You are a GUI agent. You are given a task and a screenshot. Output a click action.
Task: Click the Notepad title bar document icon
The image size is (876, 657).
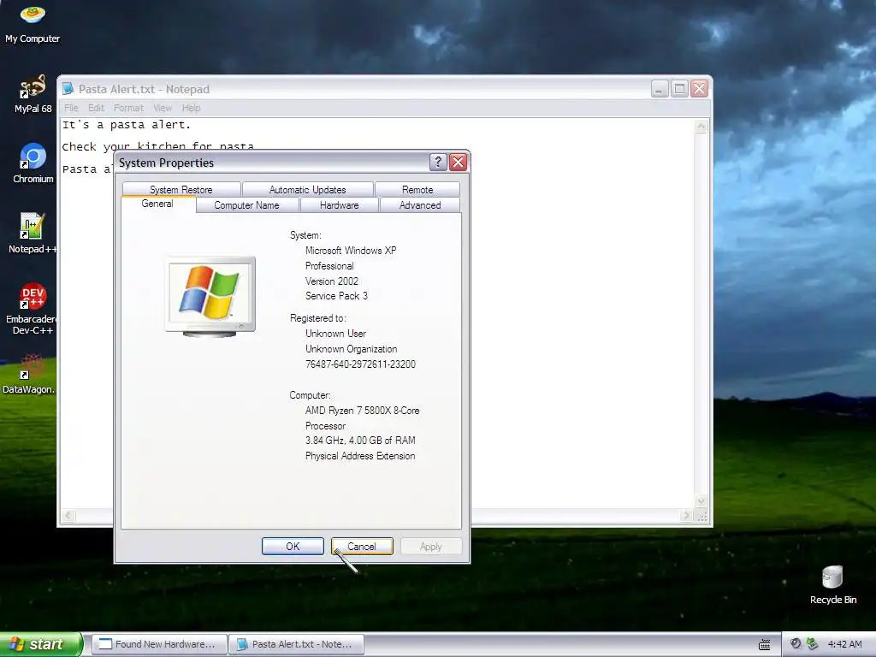tap(68, 89)
